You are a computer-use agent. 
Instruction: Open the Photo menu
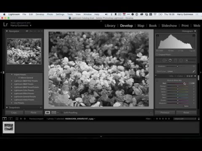pos(50,14)
